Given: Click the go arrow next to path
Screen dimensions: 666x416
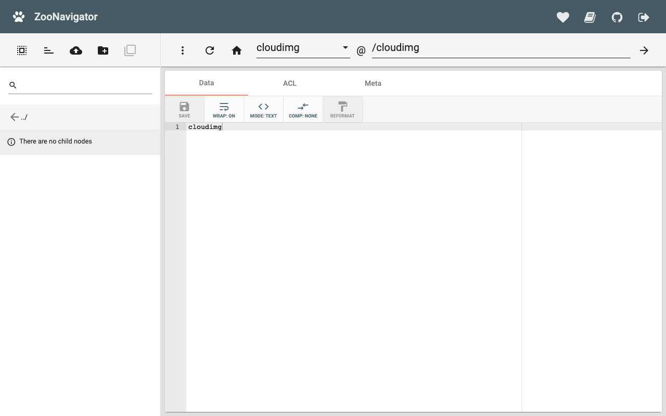Looking at the screenshot, I should click(644, 50).
